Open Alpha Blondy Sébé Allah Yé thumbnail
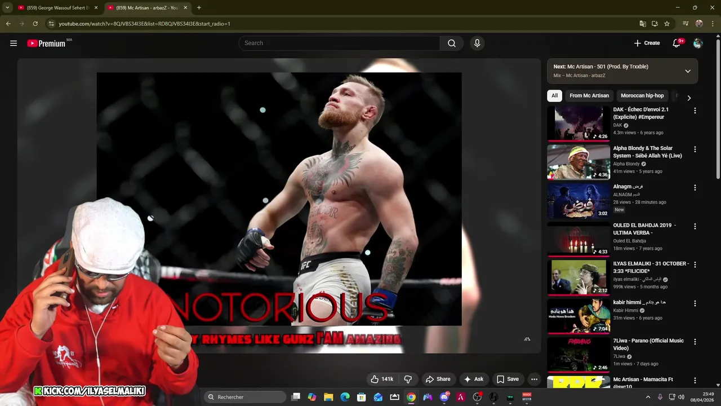The height and width of the screenshot is (406, 721). [578, 162]
